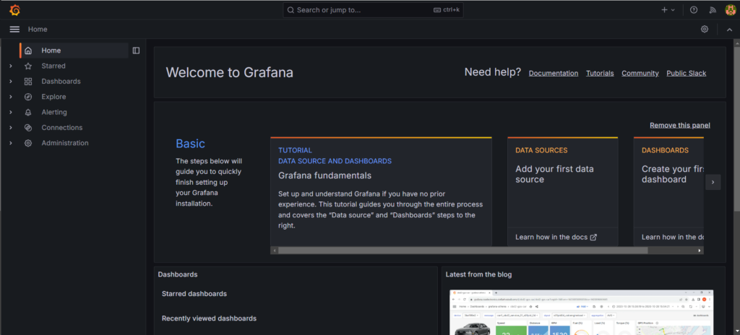The height and width of the screenshot is (335, 740).
Task: Open the Grafana fundamentals tutorial card
Action: [x=381, y=191]
